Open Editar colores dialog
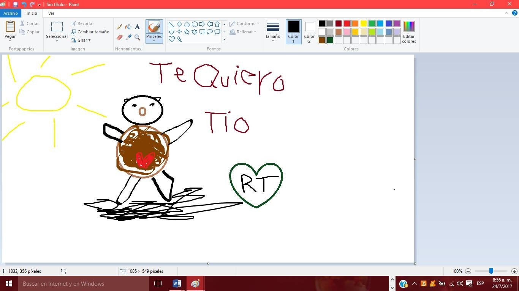This screenshot has height=291, width=519. pos(409,32)
